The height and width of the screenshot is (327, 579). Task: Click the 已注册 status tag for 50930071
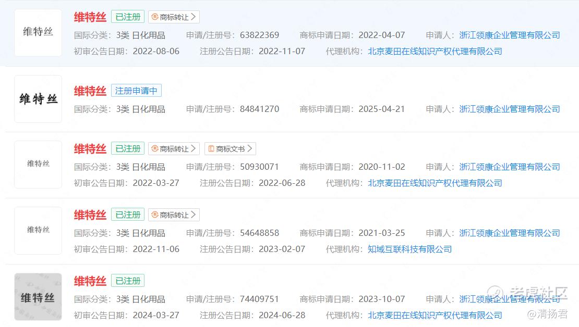coord(128,148)
